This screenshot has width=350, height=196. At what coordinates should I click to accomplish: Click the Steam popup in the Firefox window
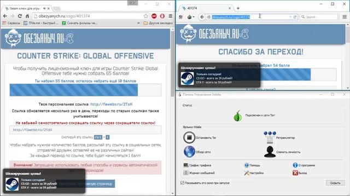pos(219,75)
